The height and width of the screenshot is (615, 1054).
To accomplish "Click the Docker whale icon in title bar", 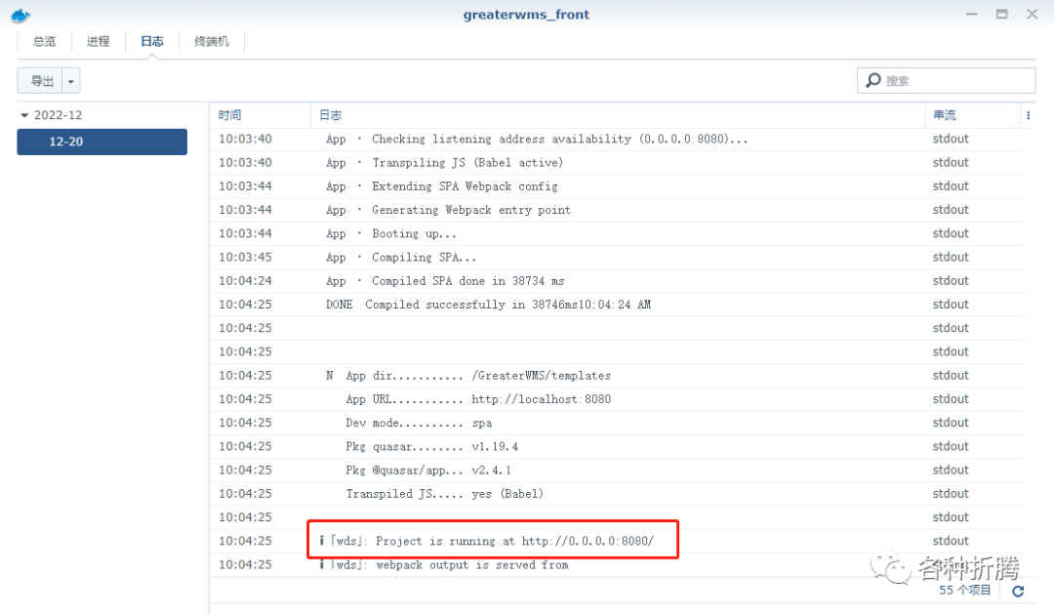I will click(20, 15).
